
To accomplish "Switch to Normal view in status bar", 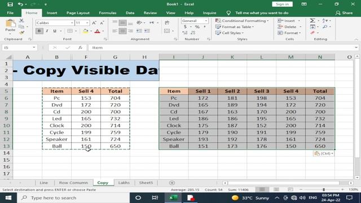I will 262,189.
